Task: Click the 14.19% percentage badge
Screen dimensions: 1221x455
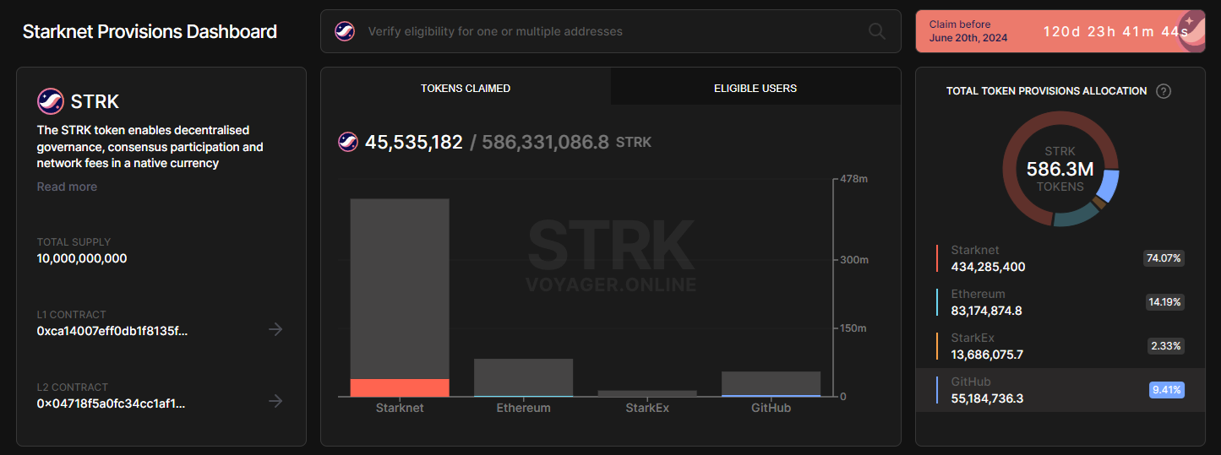Action: 1164,302
